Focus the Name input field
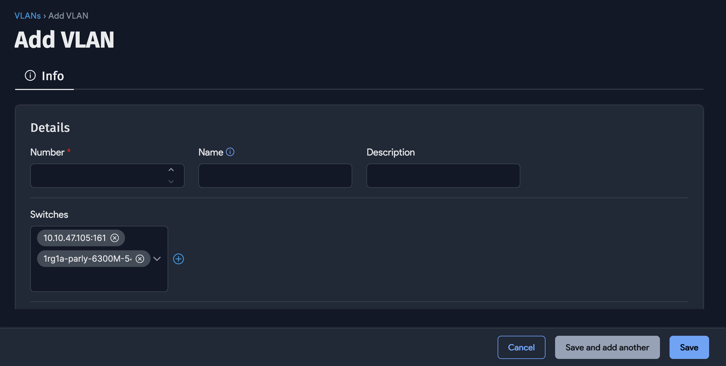 click(x=275, y=175)
